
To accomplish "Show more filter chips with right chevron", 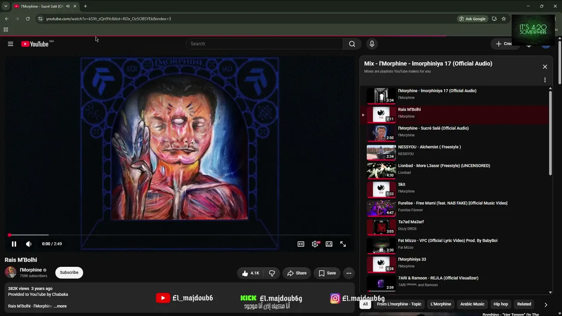I will coord(546,304).
